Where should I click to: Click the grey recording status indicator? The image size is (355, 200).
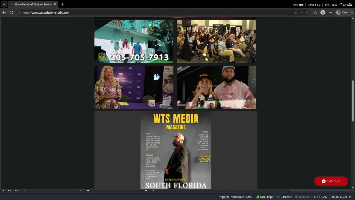click(296, 197)
